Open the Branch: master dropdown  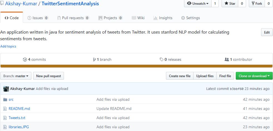pos(16,76)
